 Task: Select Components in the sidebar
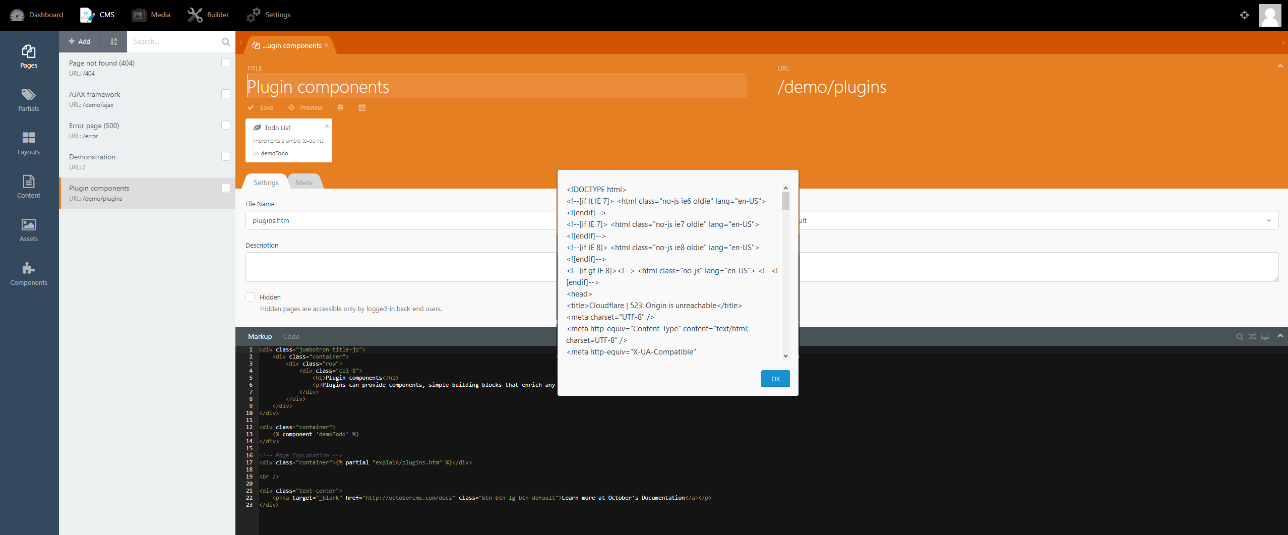tap(29, 274)
